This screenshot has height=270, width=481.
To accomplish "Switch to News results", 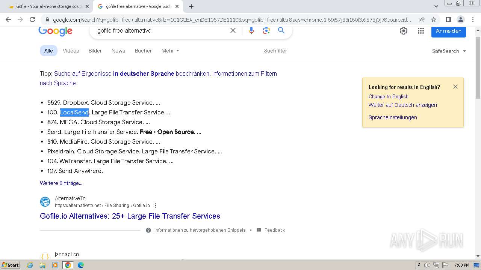I will click(x=118, y=51).
